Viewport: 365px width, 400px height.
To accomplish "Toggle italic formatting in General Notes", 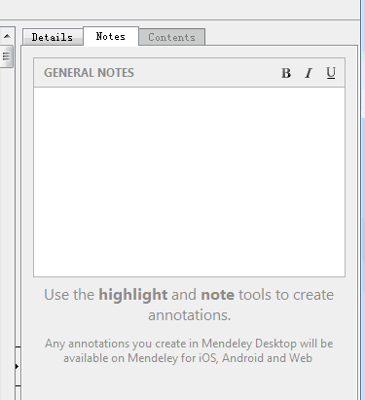I will pyautogui.click(x=309, y=73).
